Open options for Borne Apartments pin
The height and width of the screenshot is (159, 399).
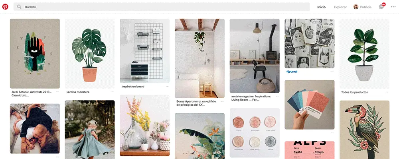tap(222, 101)
